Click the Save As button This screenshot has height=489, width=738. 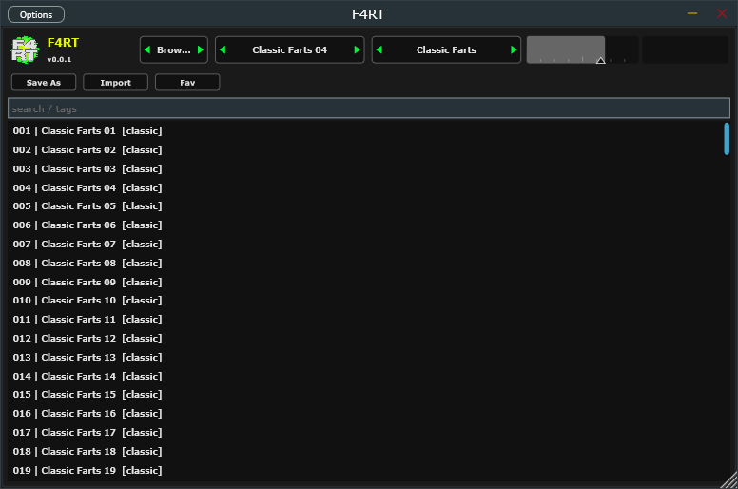pyautogui.click(x=44, y=83)
